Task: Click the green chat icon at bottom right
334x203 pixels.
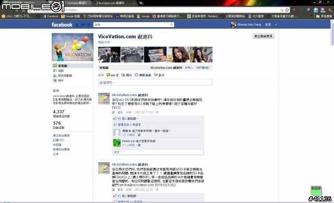Action: 316,190
